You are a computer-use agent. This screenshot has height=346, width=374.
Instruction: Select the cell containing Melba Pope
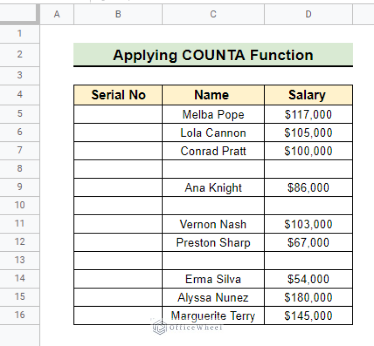(213, 115)
